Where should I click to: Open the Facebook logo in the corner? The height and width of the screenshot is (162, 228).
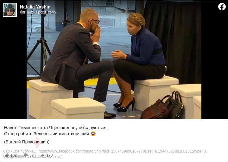coord(222,7)
